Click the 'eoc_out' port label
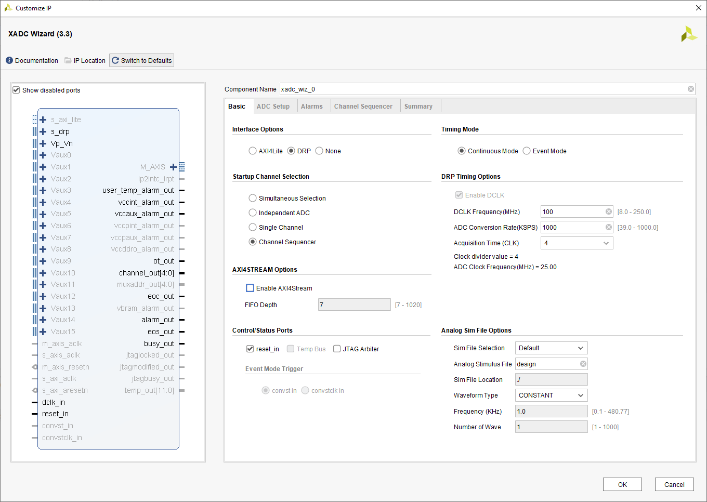This screenshot has width=707, height=502. click(x=161, y=296)
